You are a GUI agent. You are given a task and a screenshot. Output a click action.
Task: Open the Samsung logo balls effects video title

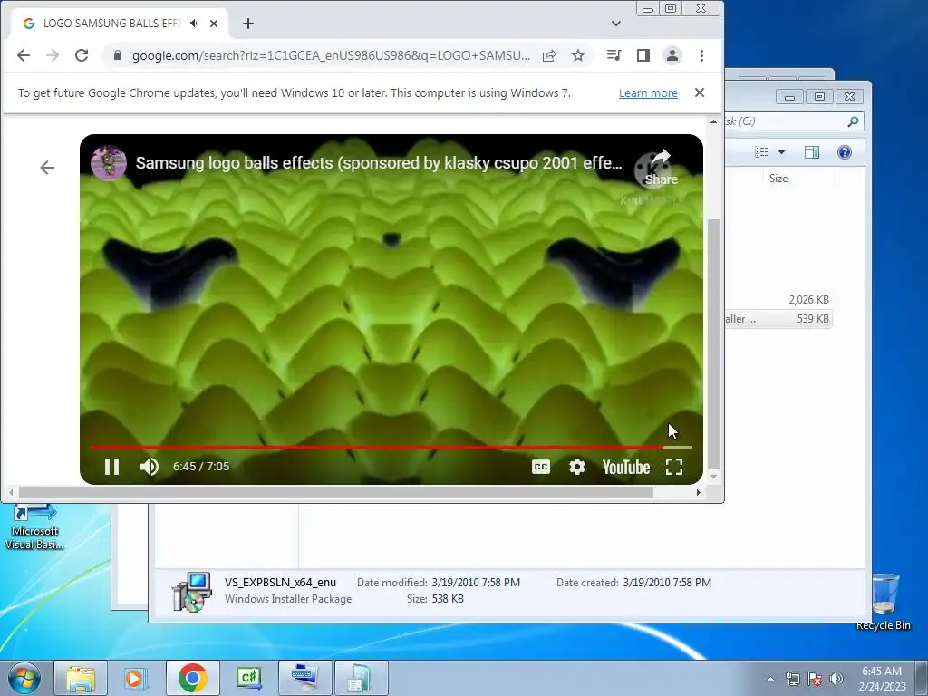click(x=379, y=163)
